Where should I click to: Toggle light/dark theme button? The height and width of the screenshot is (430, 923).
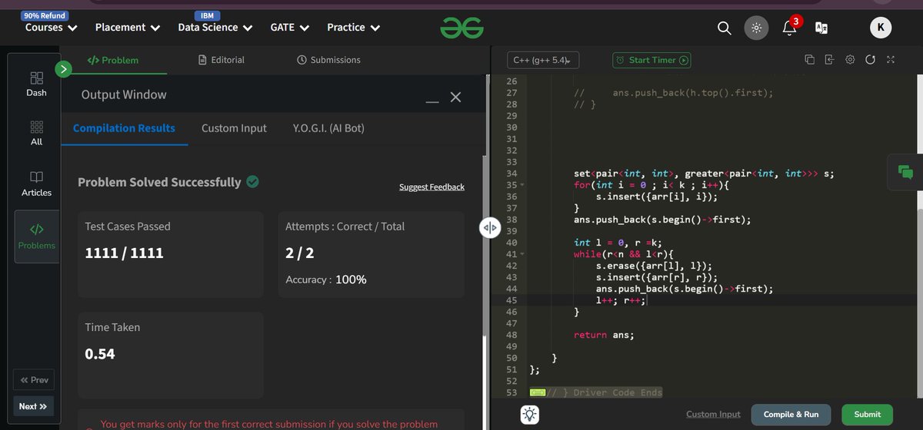[x=756, y=28]
